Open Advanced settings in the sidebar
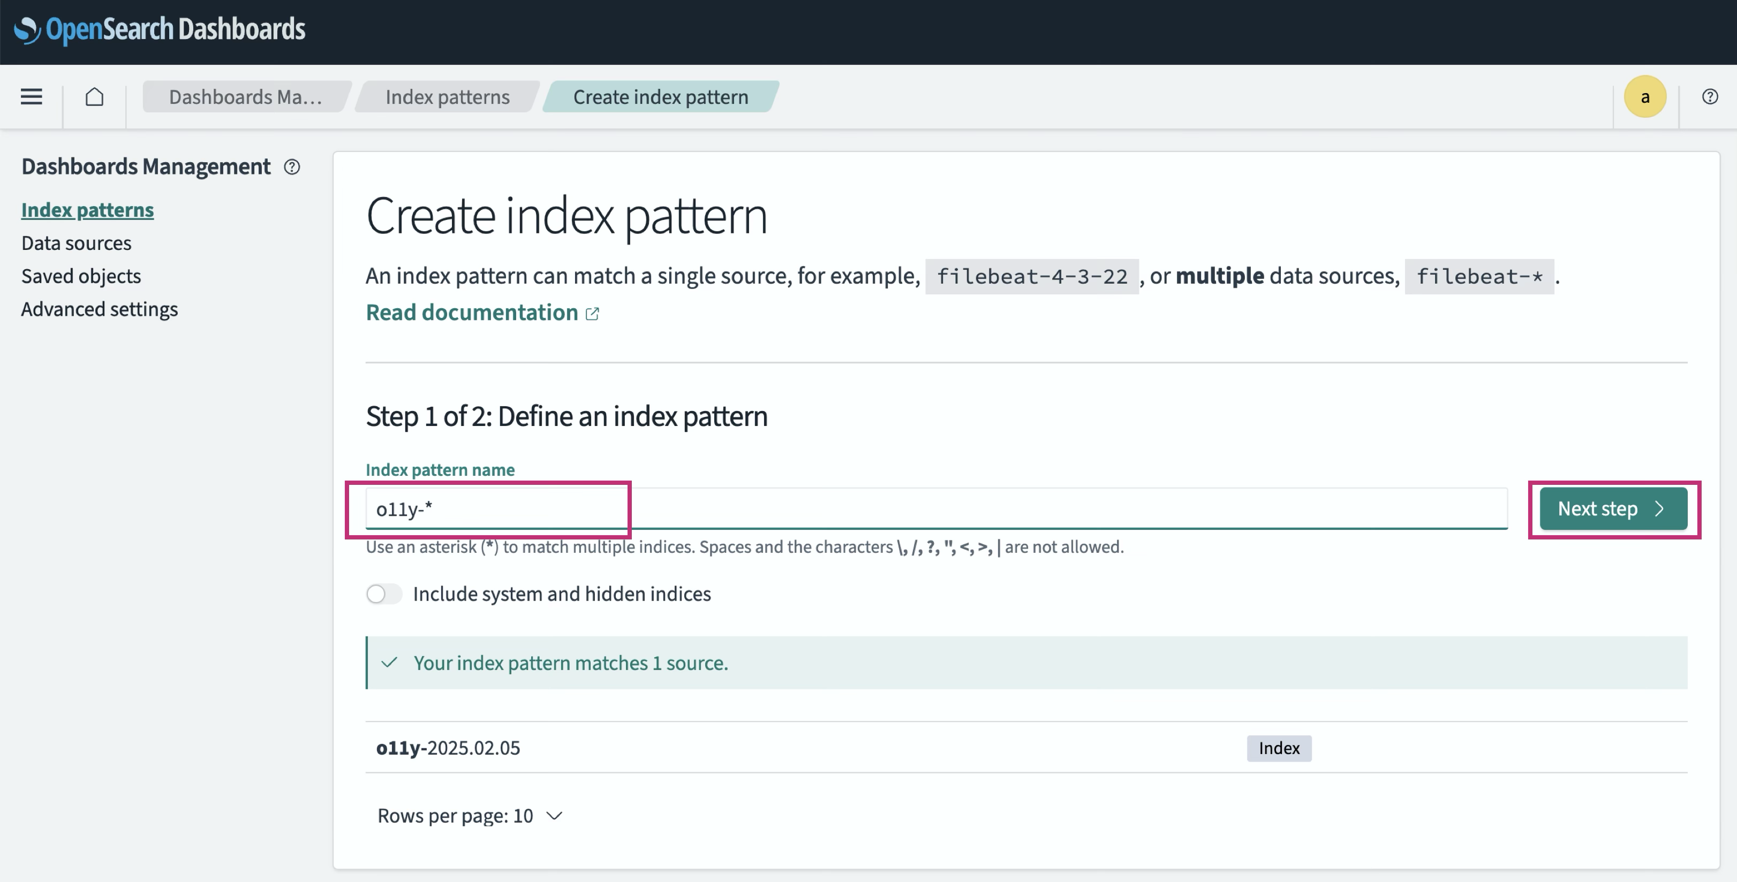Image resolution: width=1737 pixels, height=882 pixels. [x=100, y=309]
